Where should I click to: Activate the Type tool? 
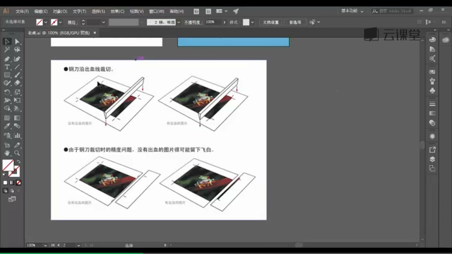7,67
